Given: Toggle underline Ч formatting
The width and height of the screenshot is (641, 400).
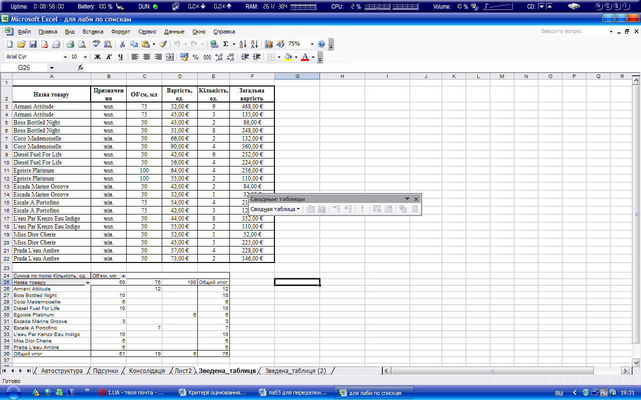Looking at the screenshot, I should pos(121,57).
